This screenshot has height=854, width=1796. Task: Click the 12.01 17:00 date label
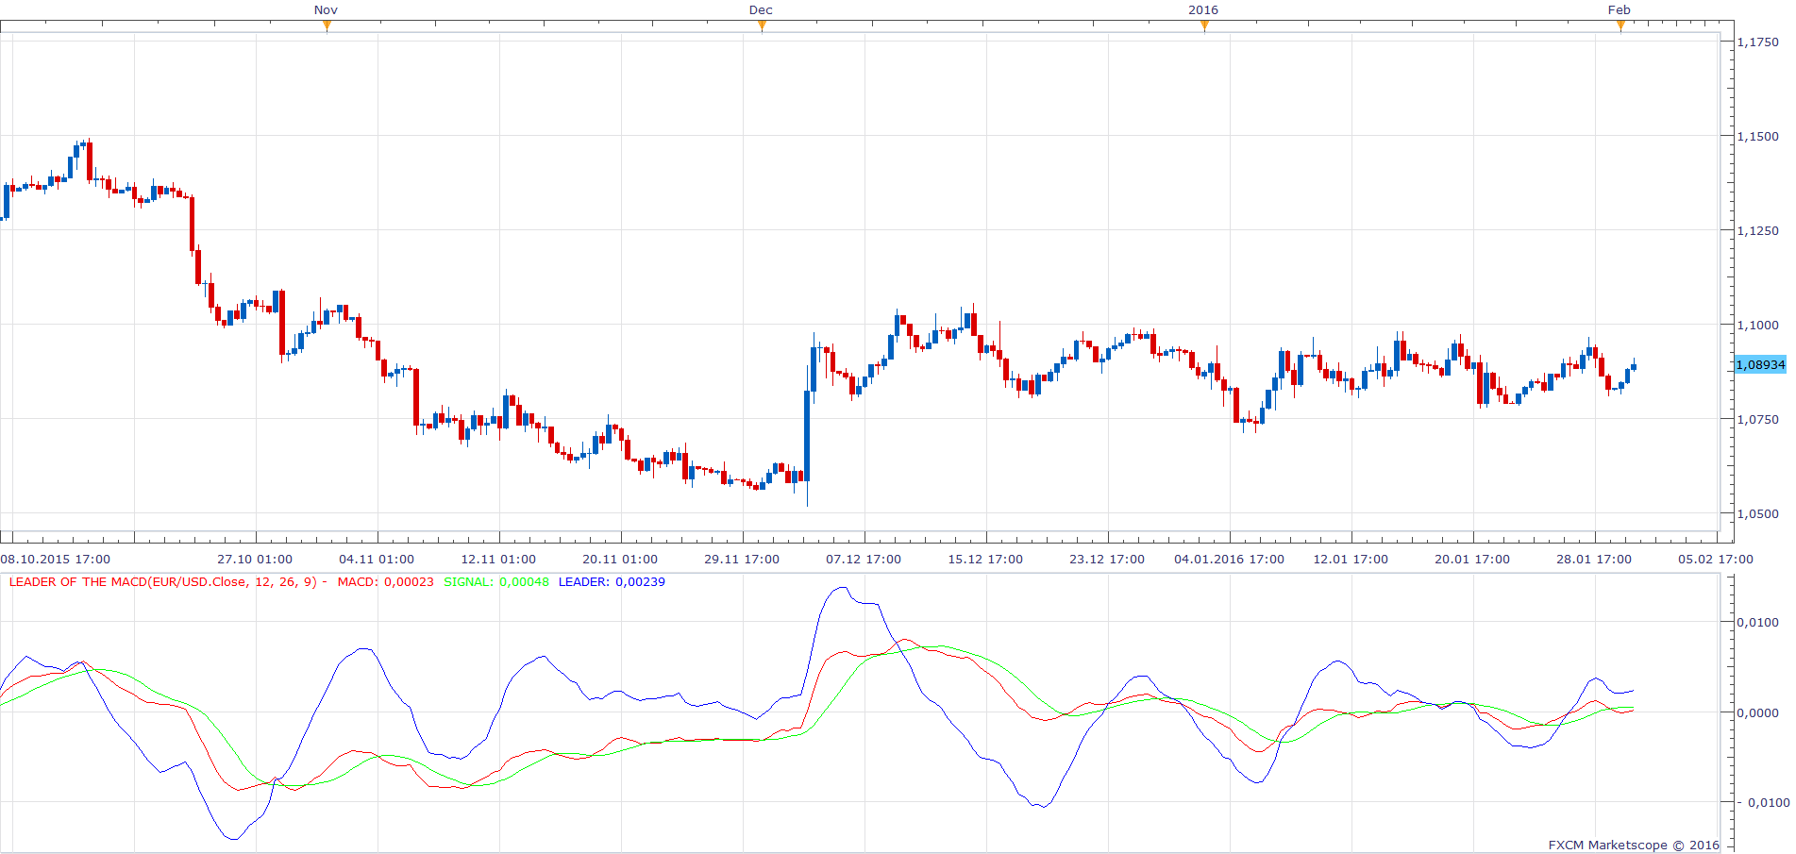click(1351, 559)
